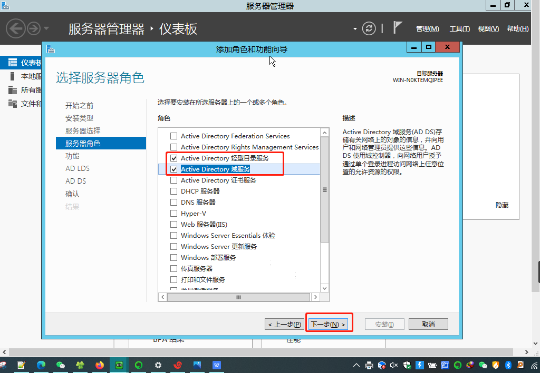
Task: Open the red swirl app on taskbar
Action: coord(178,365)
